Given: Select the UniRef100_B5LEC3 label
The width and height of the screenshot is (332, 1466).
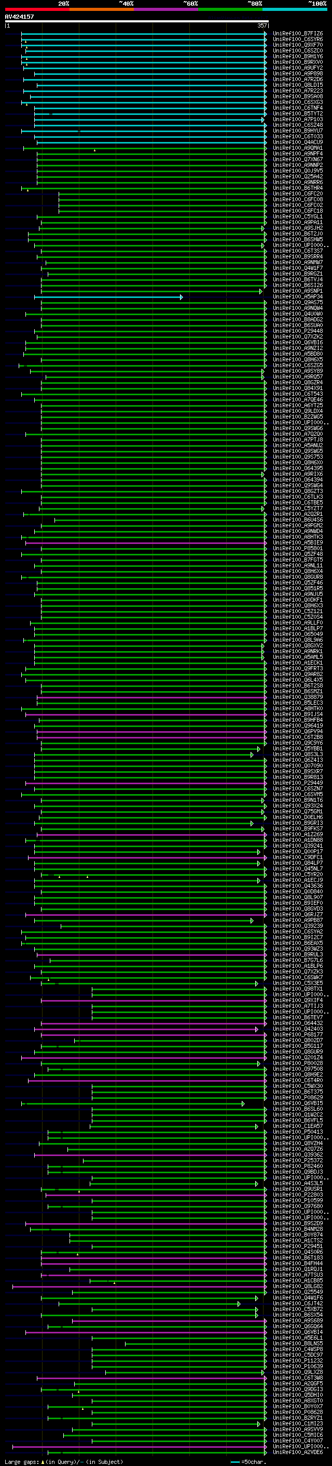Looking at the screenshot, I should tap(298, 703).
